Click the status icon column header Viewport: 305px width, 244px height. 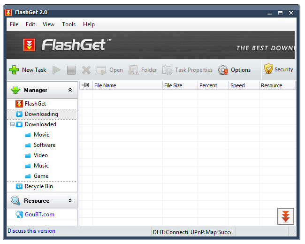pos(86,85)
